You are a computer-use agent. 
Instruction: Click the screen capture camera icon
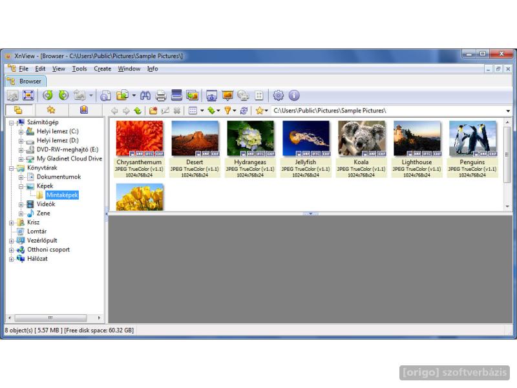211,95
